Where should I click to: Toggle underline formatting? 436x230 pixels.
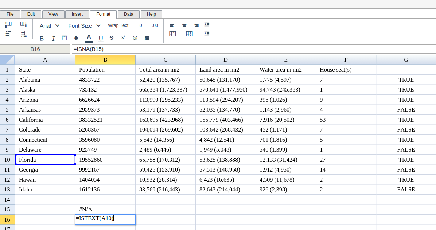(101, 38)
